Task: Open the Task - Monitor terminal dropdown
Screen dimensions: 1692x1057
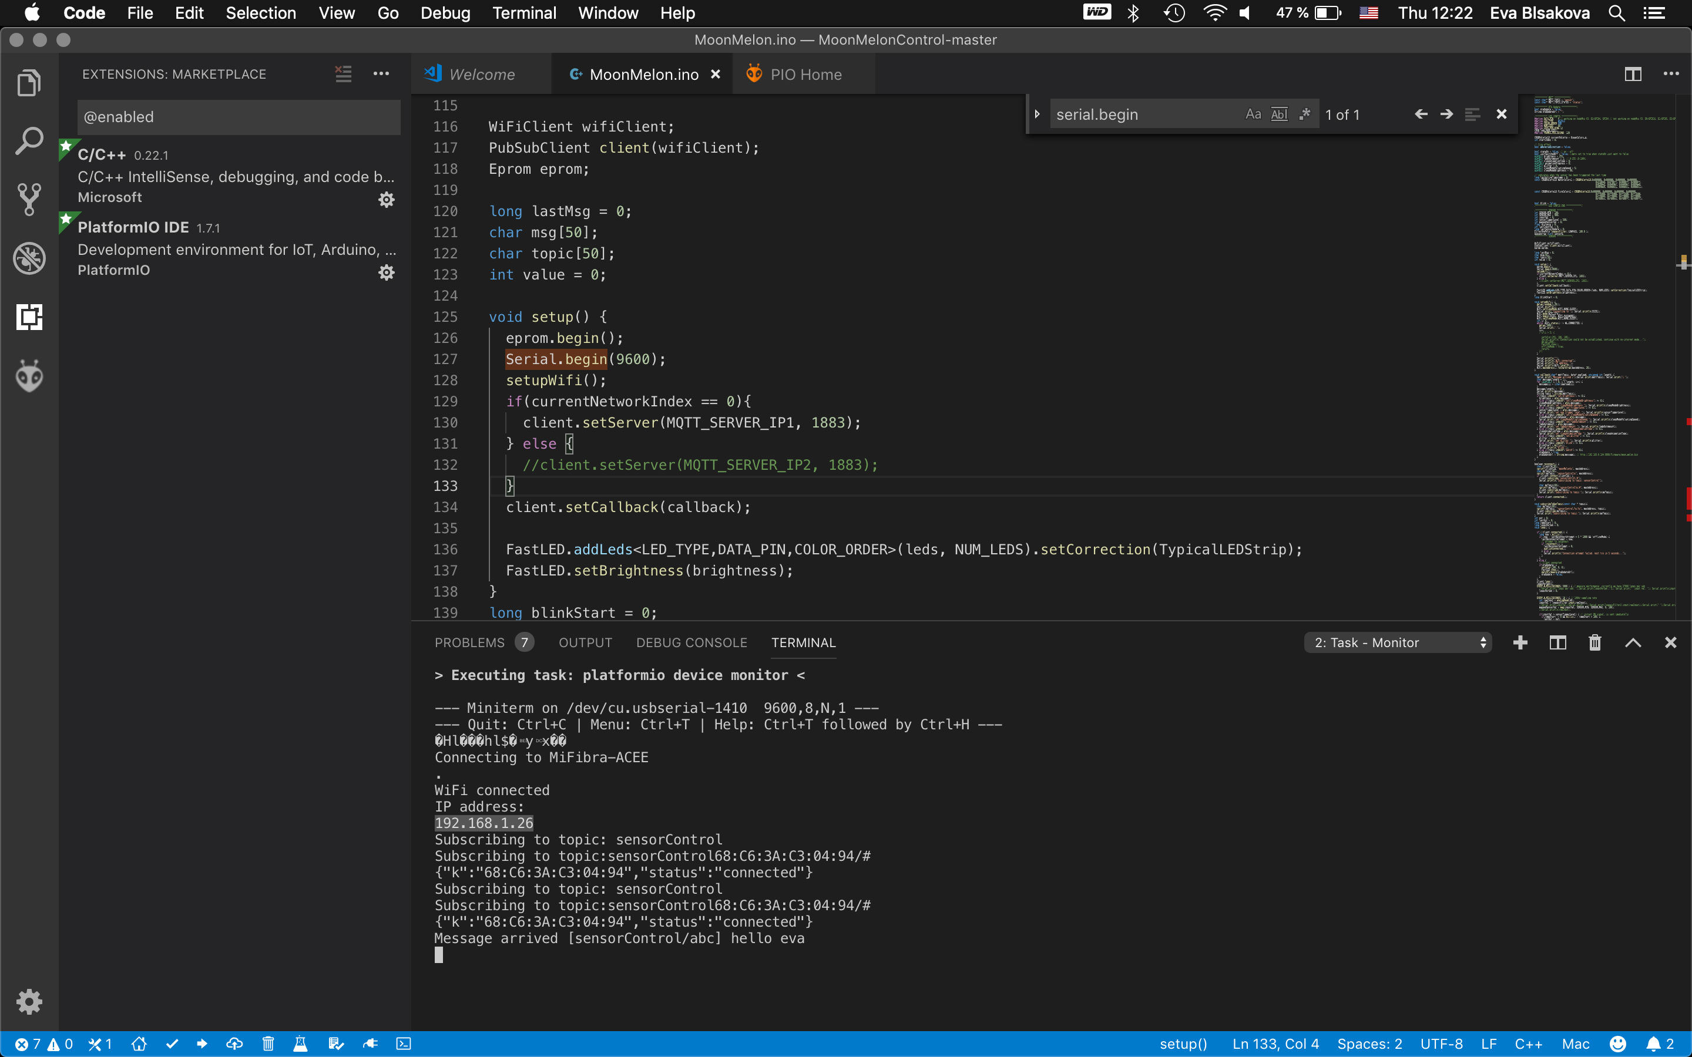Action: point(1397,642)
